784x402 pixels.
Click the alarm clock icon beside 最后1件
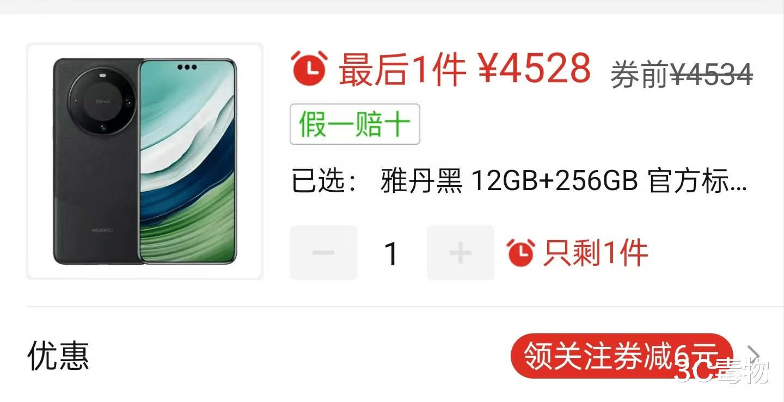[x=309, y=69]
